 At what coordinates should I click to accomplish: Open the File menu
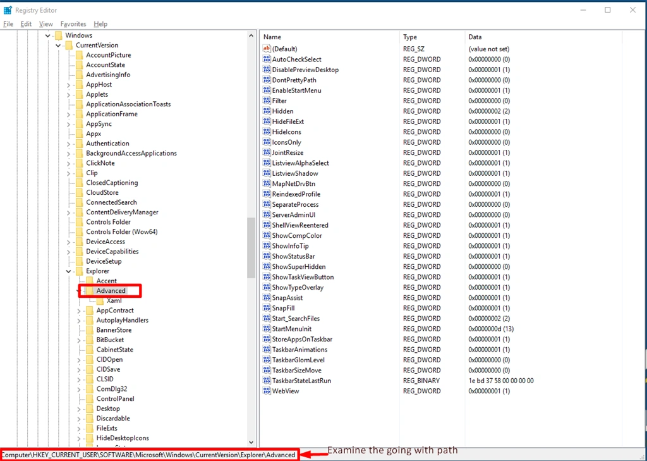tap(8, 24)
